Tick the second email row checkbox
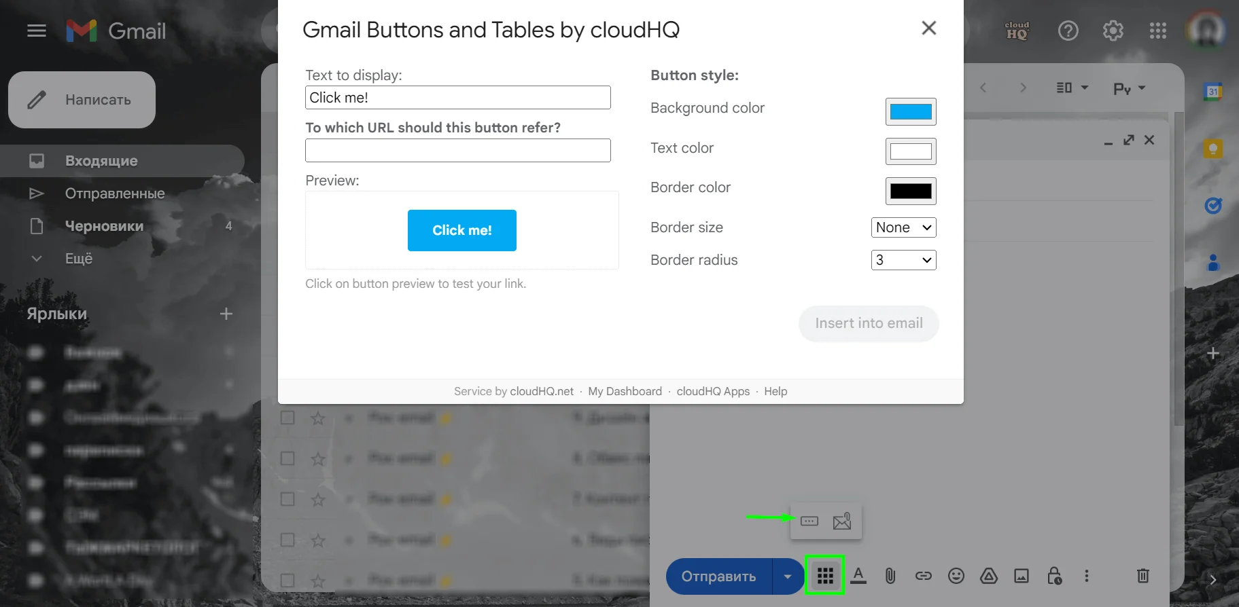The width and height of the screenshot is (1239, 607). pyautogui.click(x=287, y=458)
